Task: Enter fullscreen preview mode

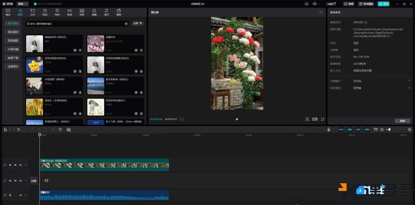Action: point(323,119)
